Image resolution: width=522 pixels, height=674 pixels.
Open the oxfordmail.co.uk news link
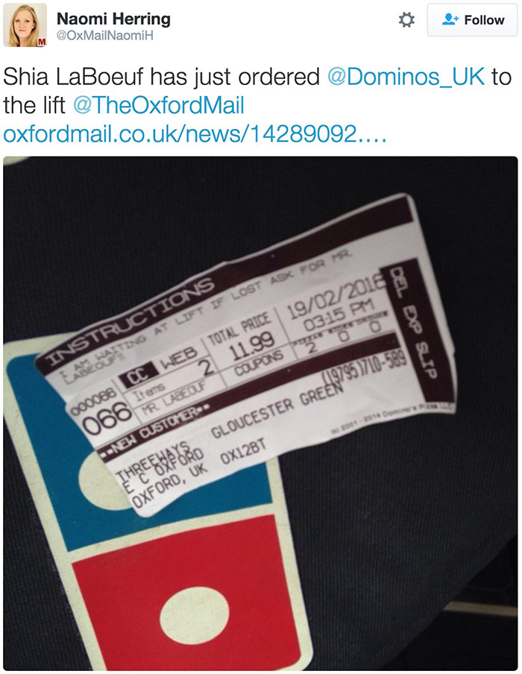[x=195, y=133]
